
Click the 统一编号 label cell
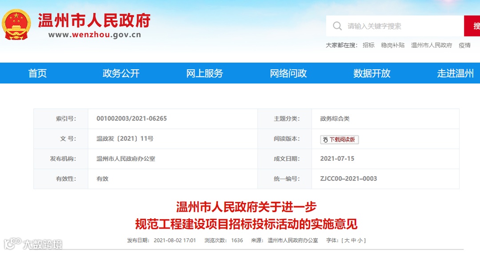285,179
